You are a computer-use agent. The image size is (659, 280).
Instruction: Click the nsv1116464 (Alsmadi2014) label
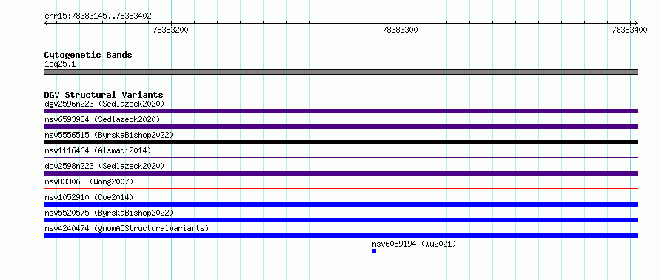(98, 150)
